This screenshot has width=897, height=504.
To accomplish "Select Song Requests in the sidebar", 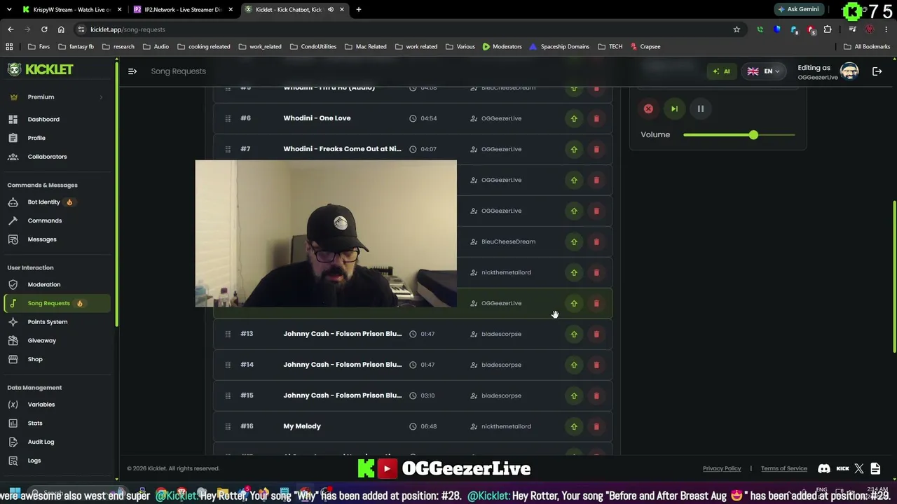I will pyautogui.click(x=56, y=303).
